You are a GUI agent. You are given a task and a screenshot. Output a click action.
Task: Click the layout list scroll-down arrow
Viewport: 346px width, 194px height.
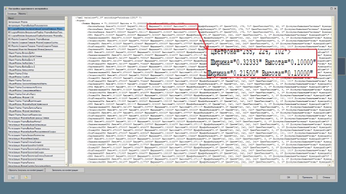pos(66,165)
